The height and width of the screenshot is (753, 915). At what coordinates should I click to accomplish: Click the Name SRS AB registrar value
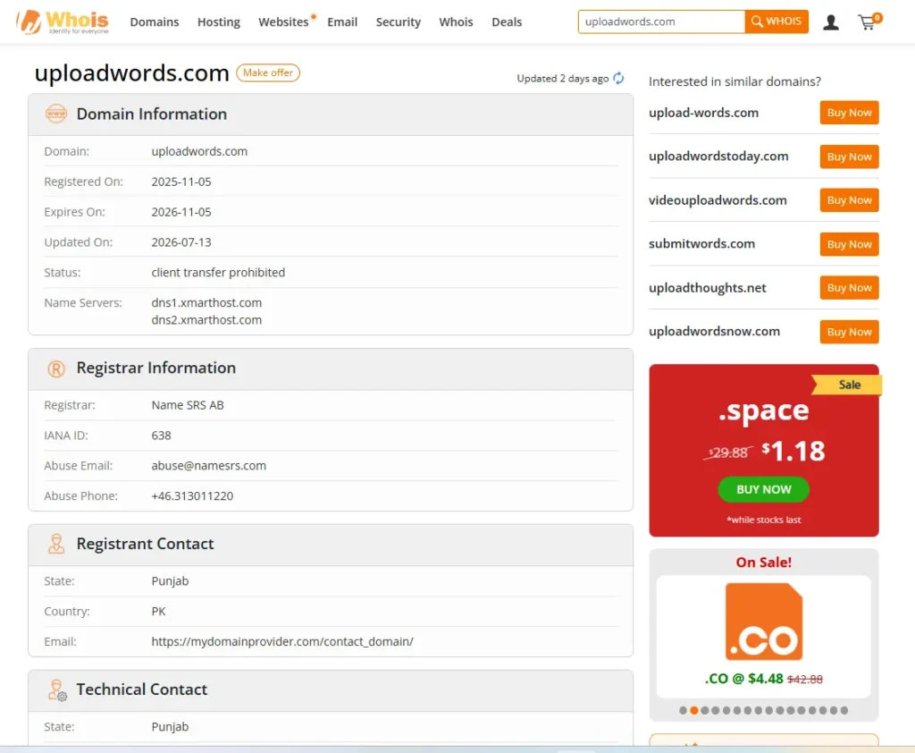[x=188, y=405]
